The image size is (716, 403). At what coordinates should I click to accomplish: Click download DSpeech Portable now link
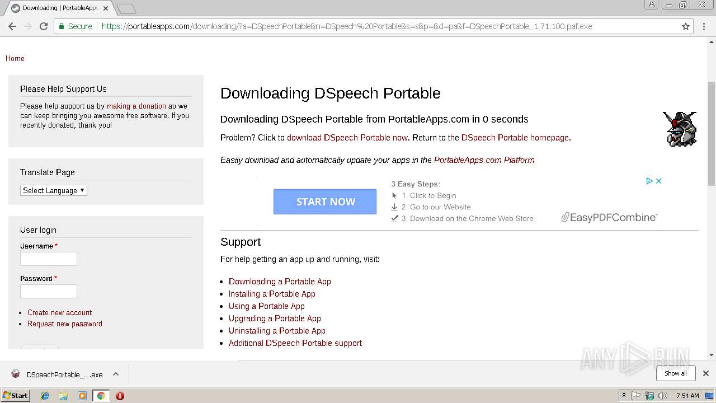pyautogui.click(x=347, y=138)
